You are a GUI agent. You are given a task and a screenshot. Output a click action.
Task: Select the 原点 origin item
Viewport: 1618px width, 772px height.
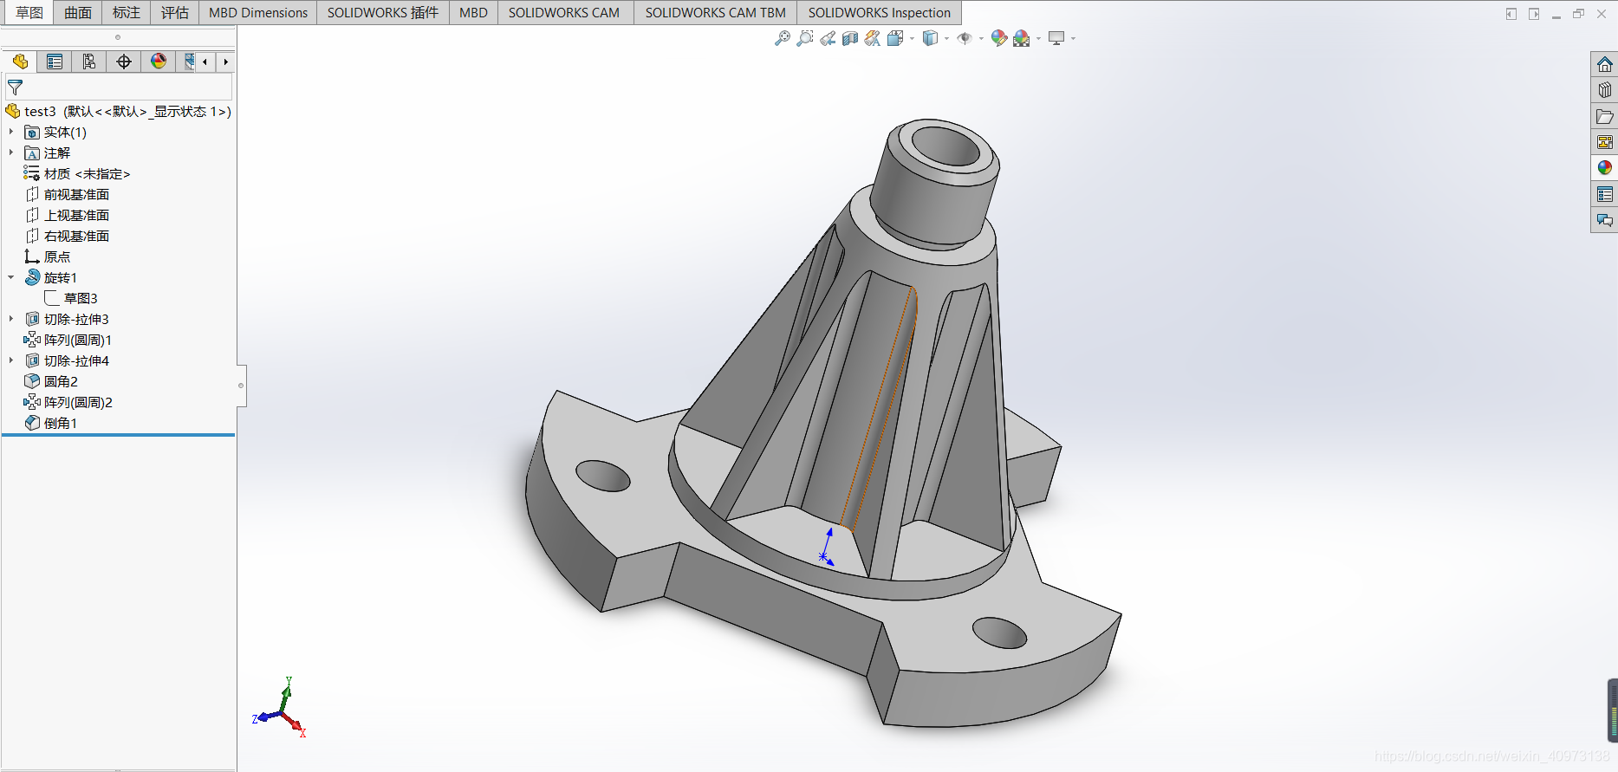48,256
